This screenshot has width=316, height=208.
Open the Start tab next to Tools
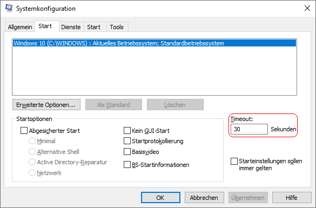[x=93, y=27]
